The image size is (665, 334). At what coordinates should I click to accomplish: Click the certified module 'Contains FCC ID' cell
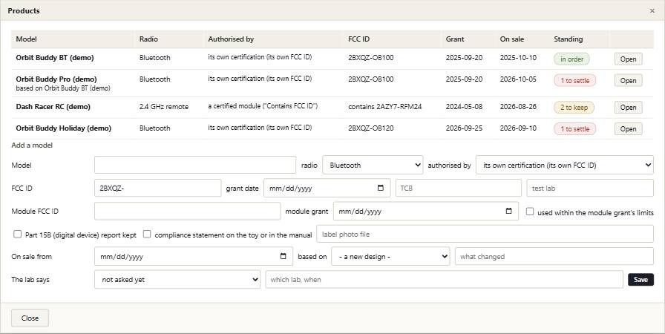pos(263,106)
